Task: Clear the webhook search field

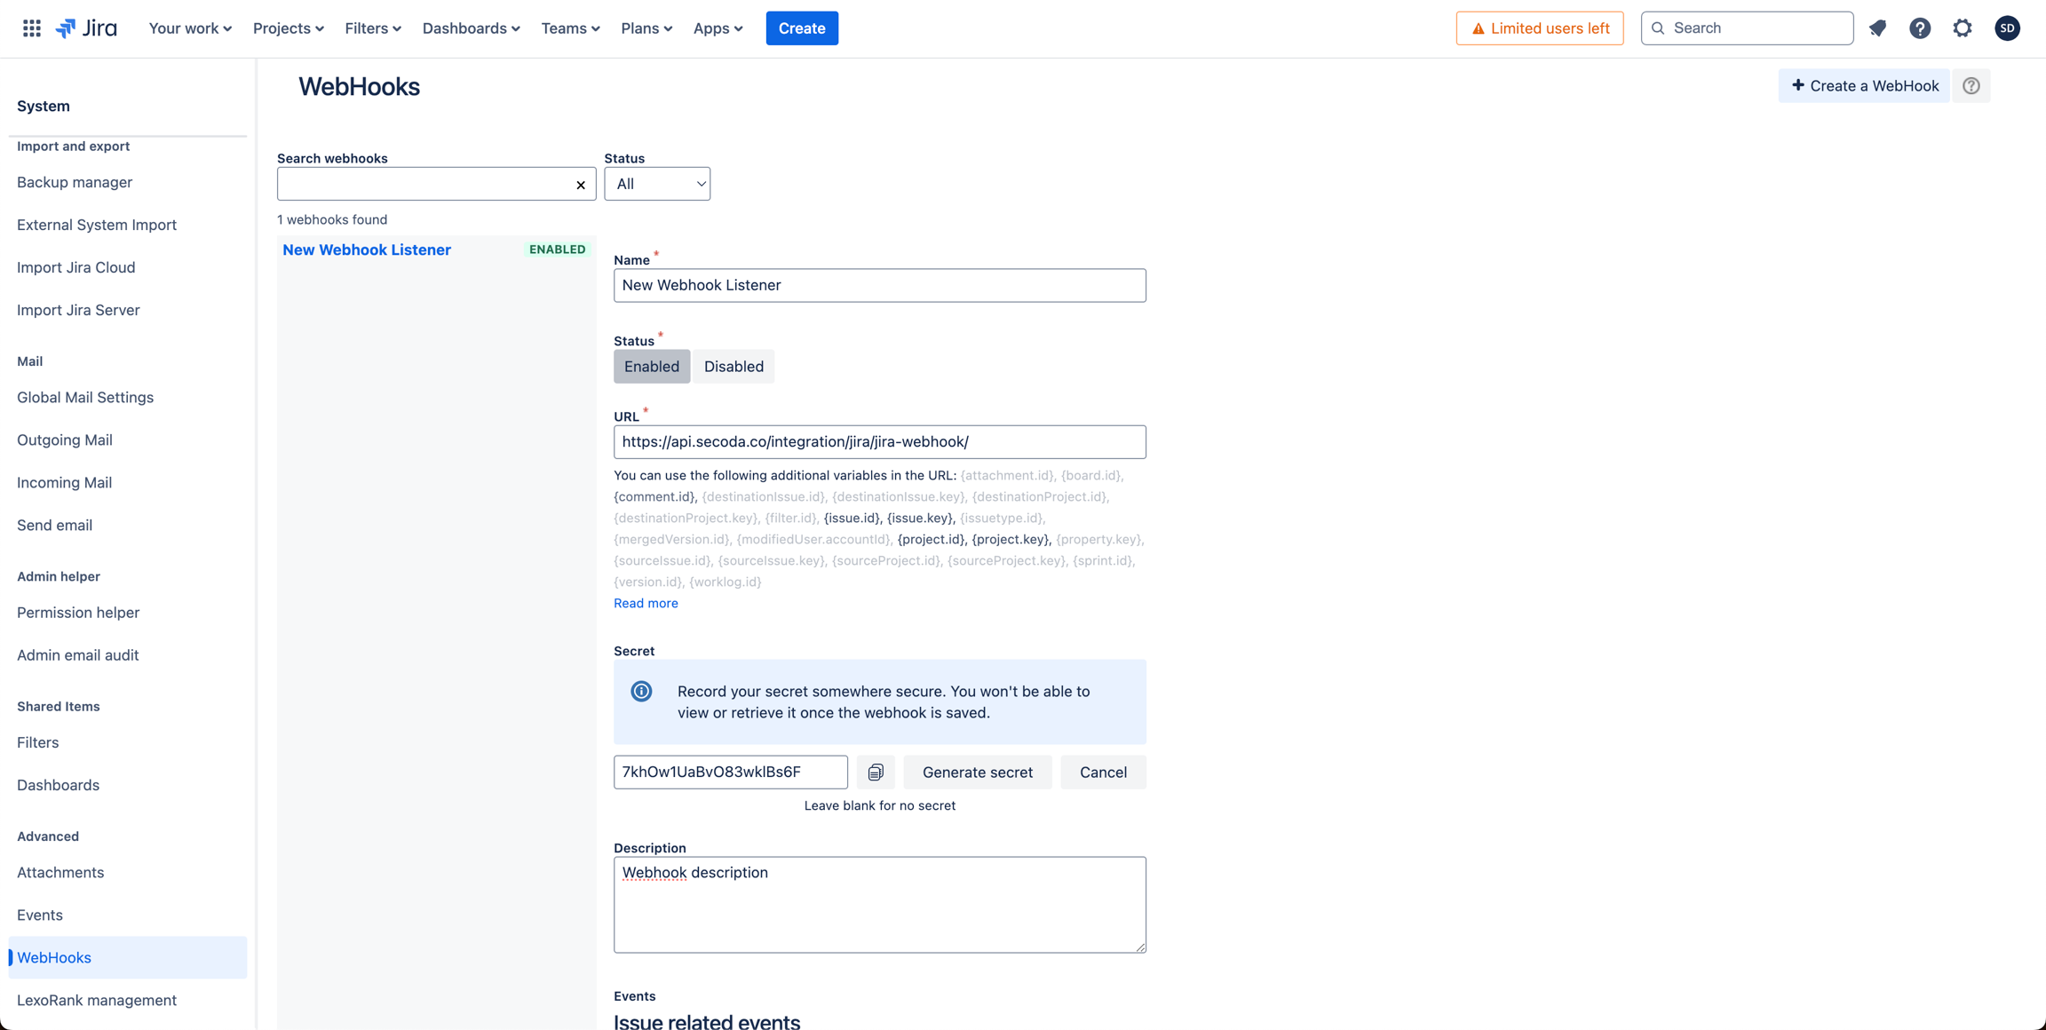Action: [x=581, y=185]
